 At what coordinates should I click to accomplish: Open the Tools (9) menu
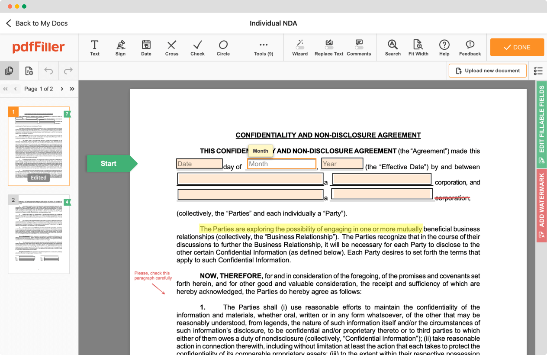(264, 47)
